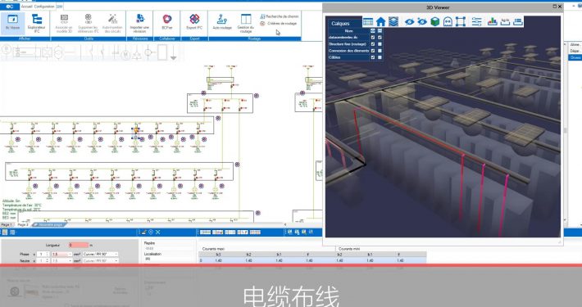Open Phase cable type dropdown
Image resolution: width=582 pixels, height=307 pixels.
click(100, 255)
